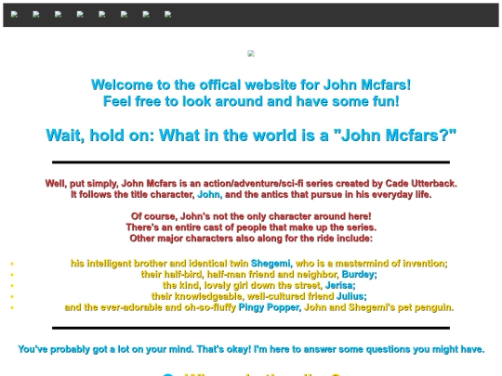Click the yellow text "who is a mastermind of invention;"
The height and width of the screenshot is (376, 502).
click(371, 264)
